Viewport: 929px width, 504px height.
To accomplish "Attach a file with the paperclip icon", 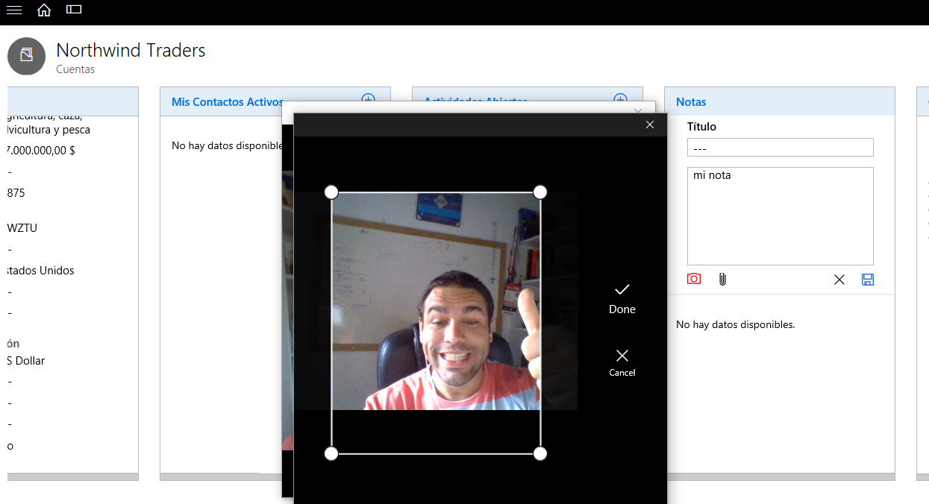I will tap(722, 279).
